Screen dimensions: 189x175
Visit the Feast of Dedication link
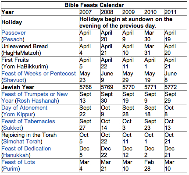26,149
